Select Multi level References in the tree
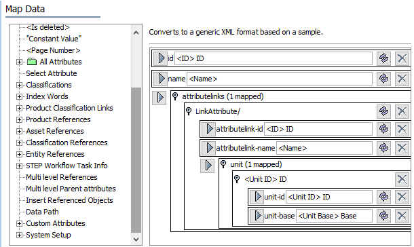This screenshot has width=414, height=247. (62, 177)
